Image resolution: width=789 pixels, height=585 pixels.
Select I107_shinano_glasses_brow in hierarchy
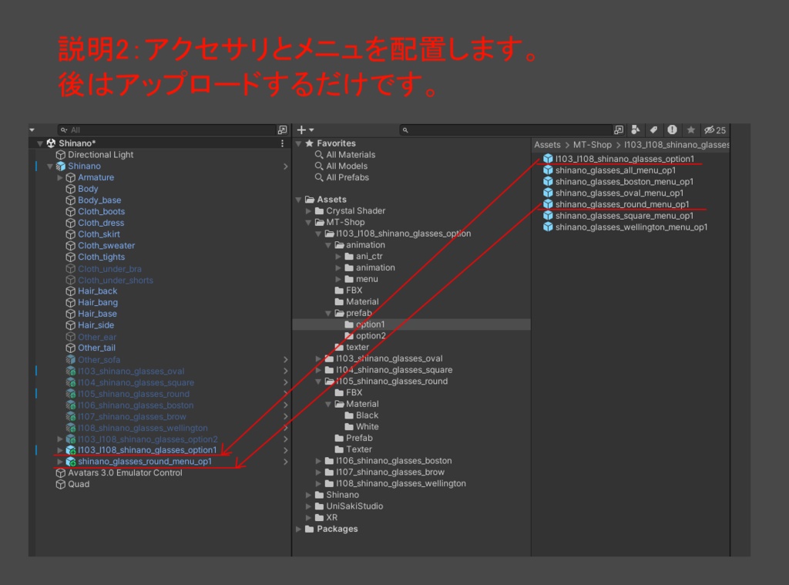coord(126,416)
